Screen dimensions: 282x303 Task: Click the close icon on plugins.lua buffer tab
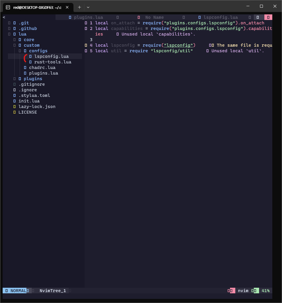117,17
